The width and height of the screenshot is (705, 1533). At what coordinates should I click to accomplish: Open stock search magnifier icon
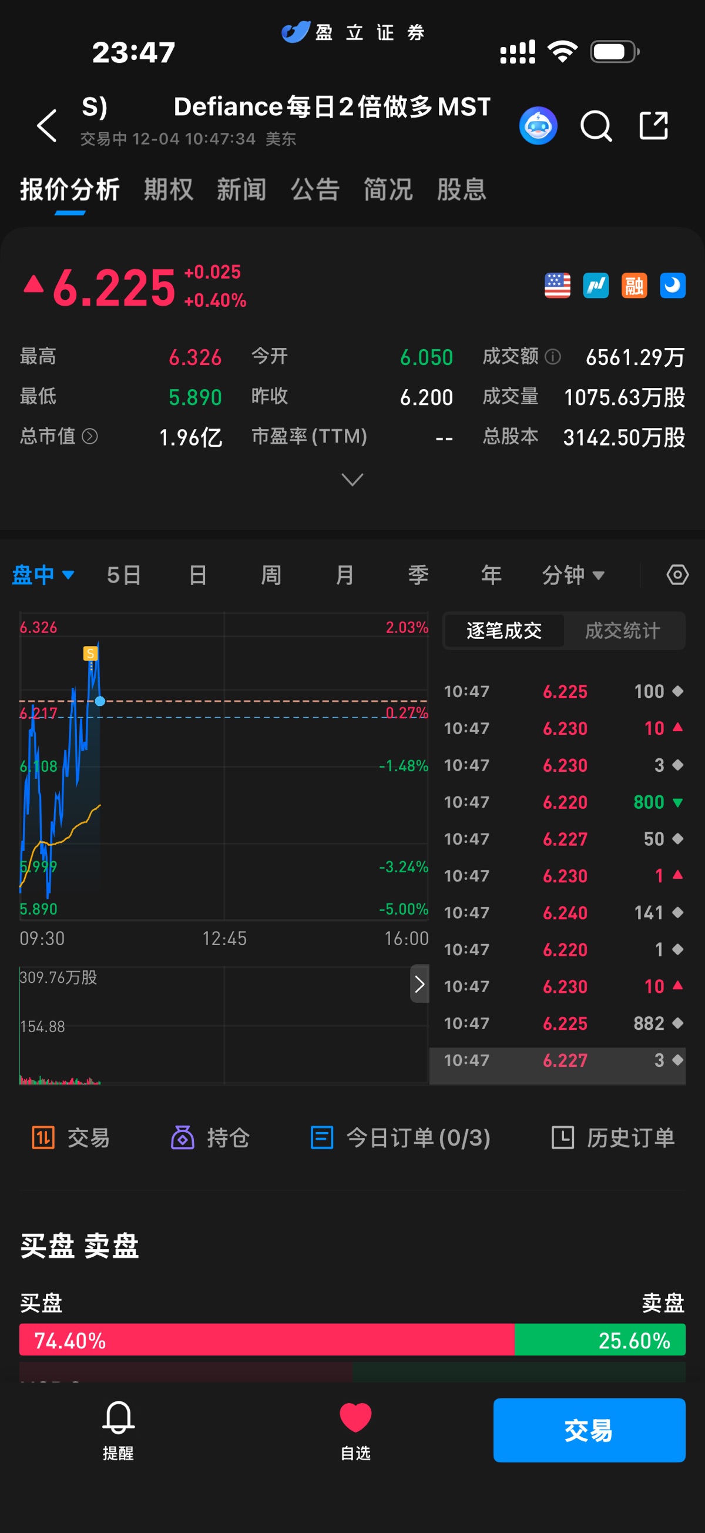point(596,126)
